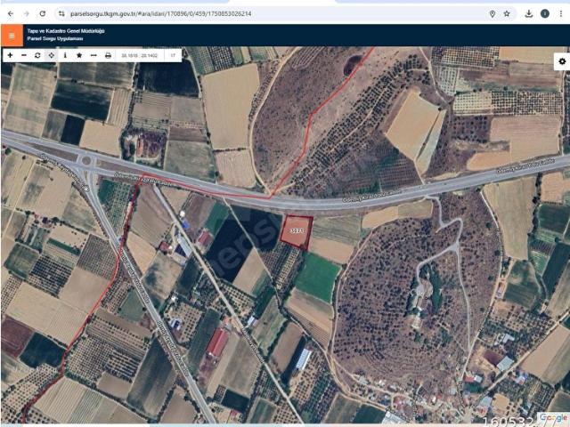Click Parsel Sorgu Uygulaması subtitle
This screenshot has width=570, height=427.
coord(55,38)
